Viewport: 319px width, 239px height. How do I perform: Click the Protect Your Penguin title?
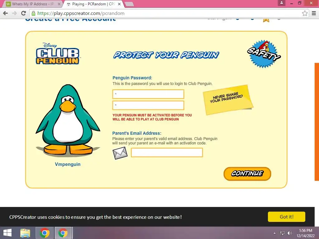166,55
